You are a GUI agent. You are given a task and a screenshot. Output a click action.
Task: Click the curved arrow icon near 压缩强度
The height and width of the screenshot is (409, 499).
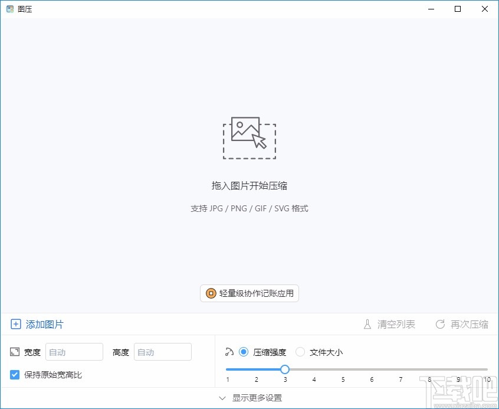tap(229, 352)
